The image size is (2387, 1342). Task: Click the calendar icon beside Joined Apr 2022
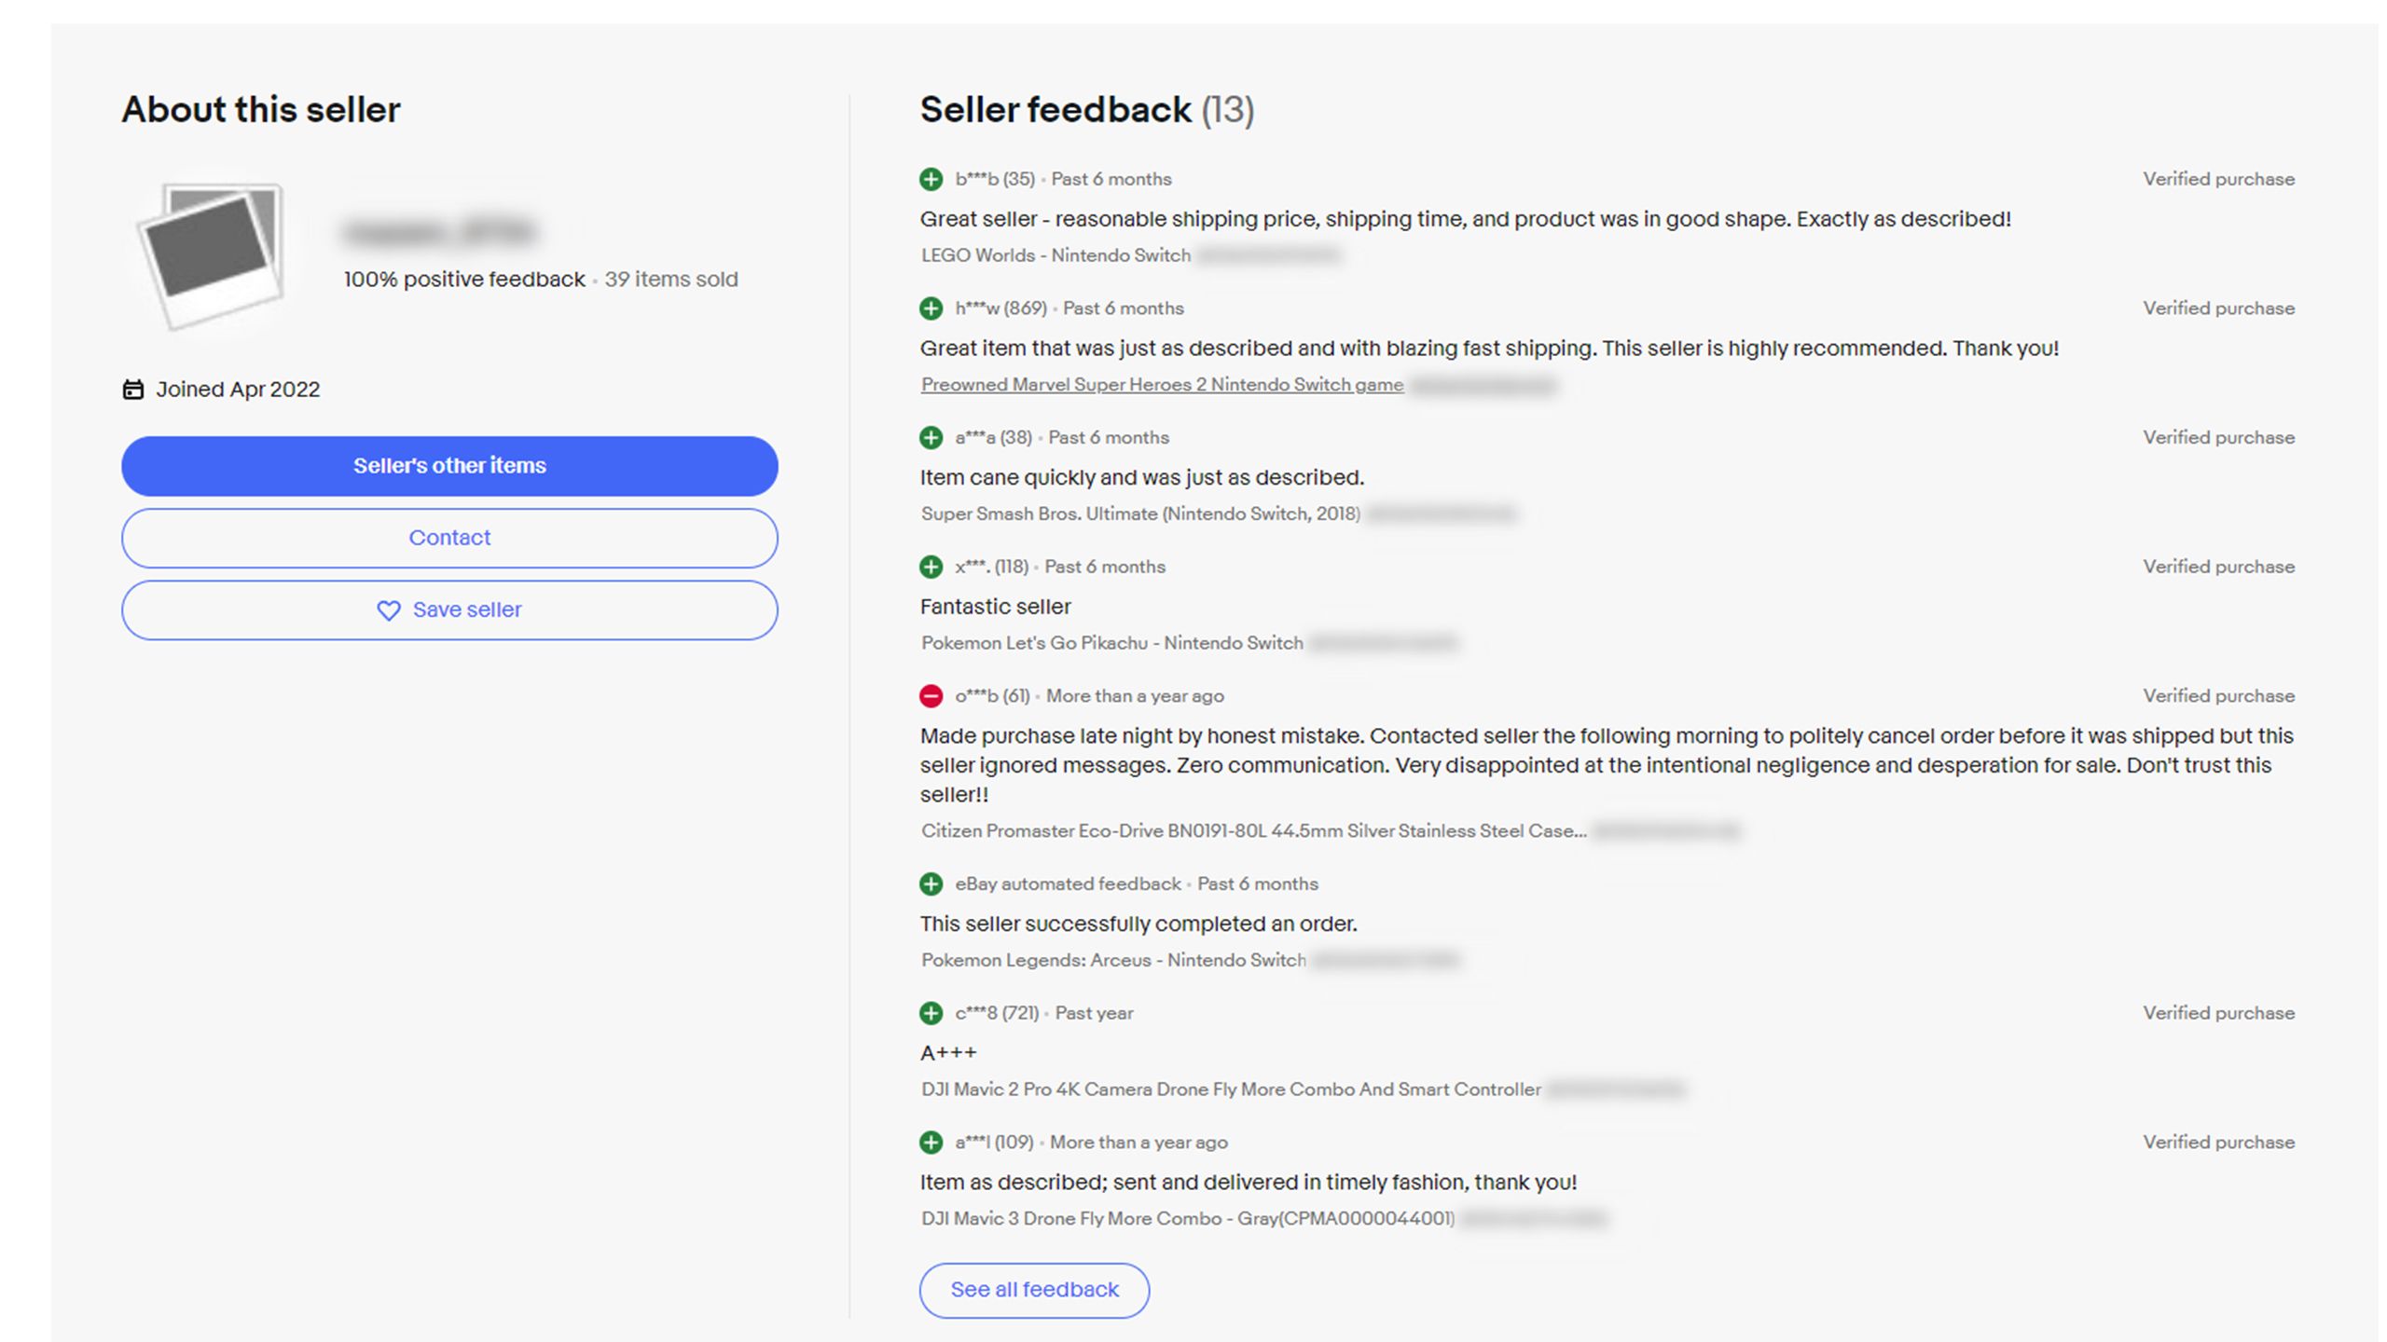[x=133, y=390]
